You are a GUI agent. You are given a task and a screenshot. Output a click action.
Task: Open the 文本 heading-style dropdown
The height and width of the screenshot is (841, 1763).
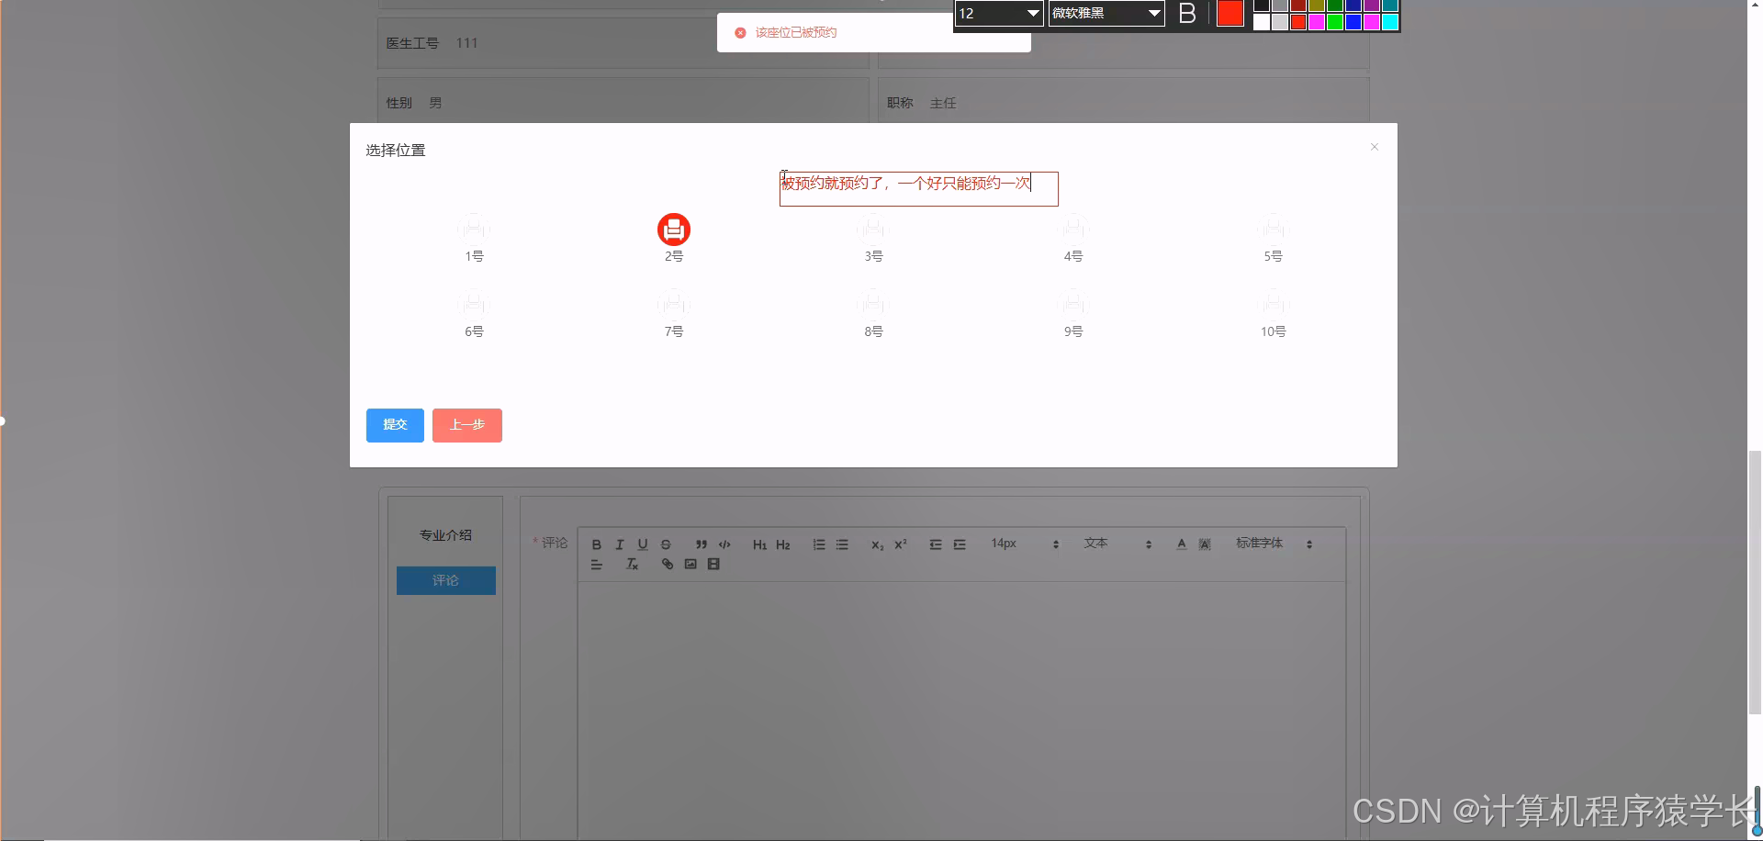coord(1117,544)
